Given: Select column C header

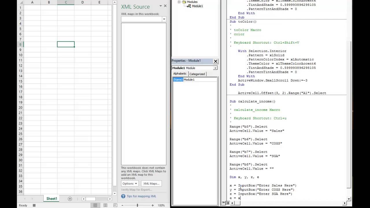Looking at the screenshot, I should click(x=66, y=2).
